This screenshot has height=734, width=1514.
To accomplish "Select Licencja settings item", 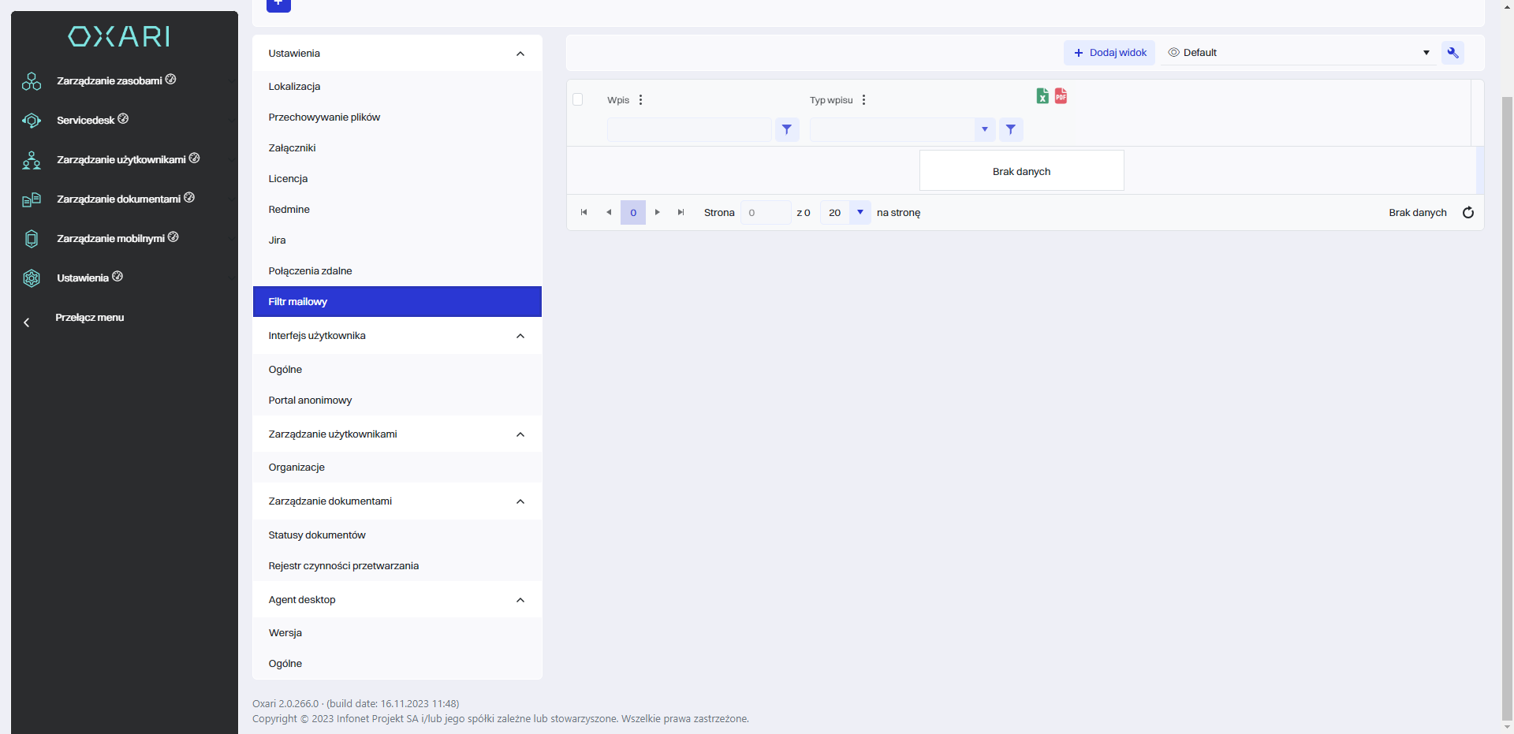I will coord(288,179).
